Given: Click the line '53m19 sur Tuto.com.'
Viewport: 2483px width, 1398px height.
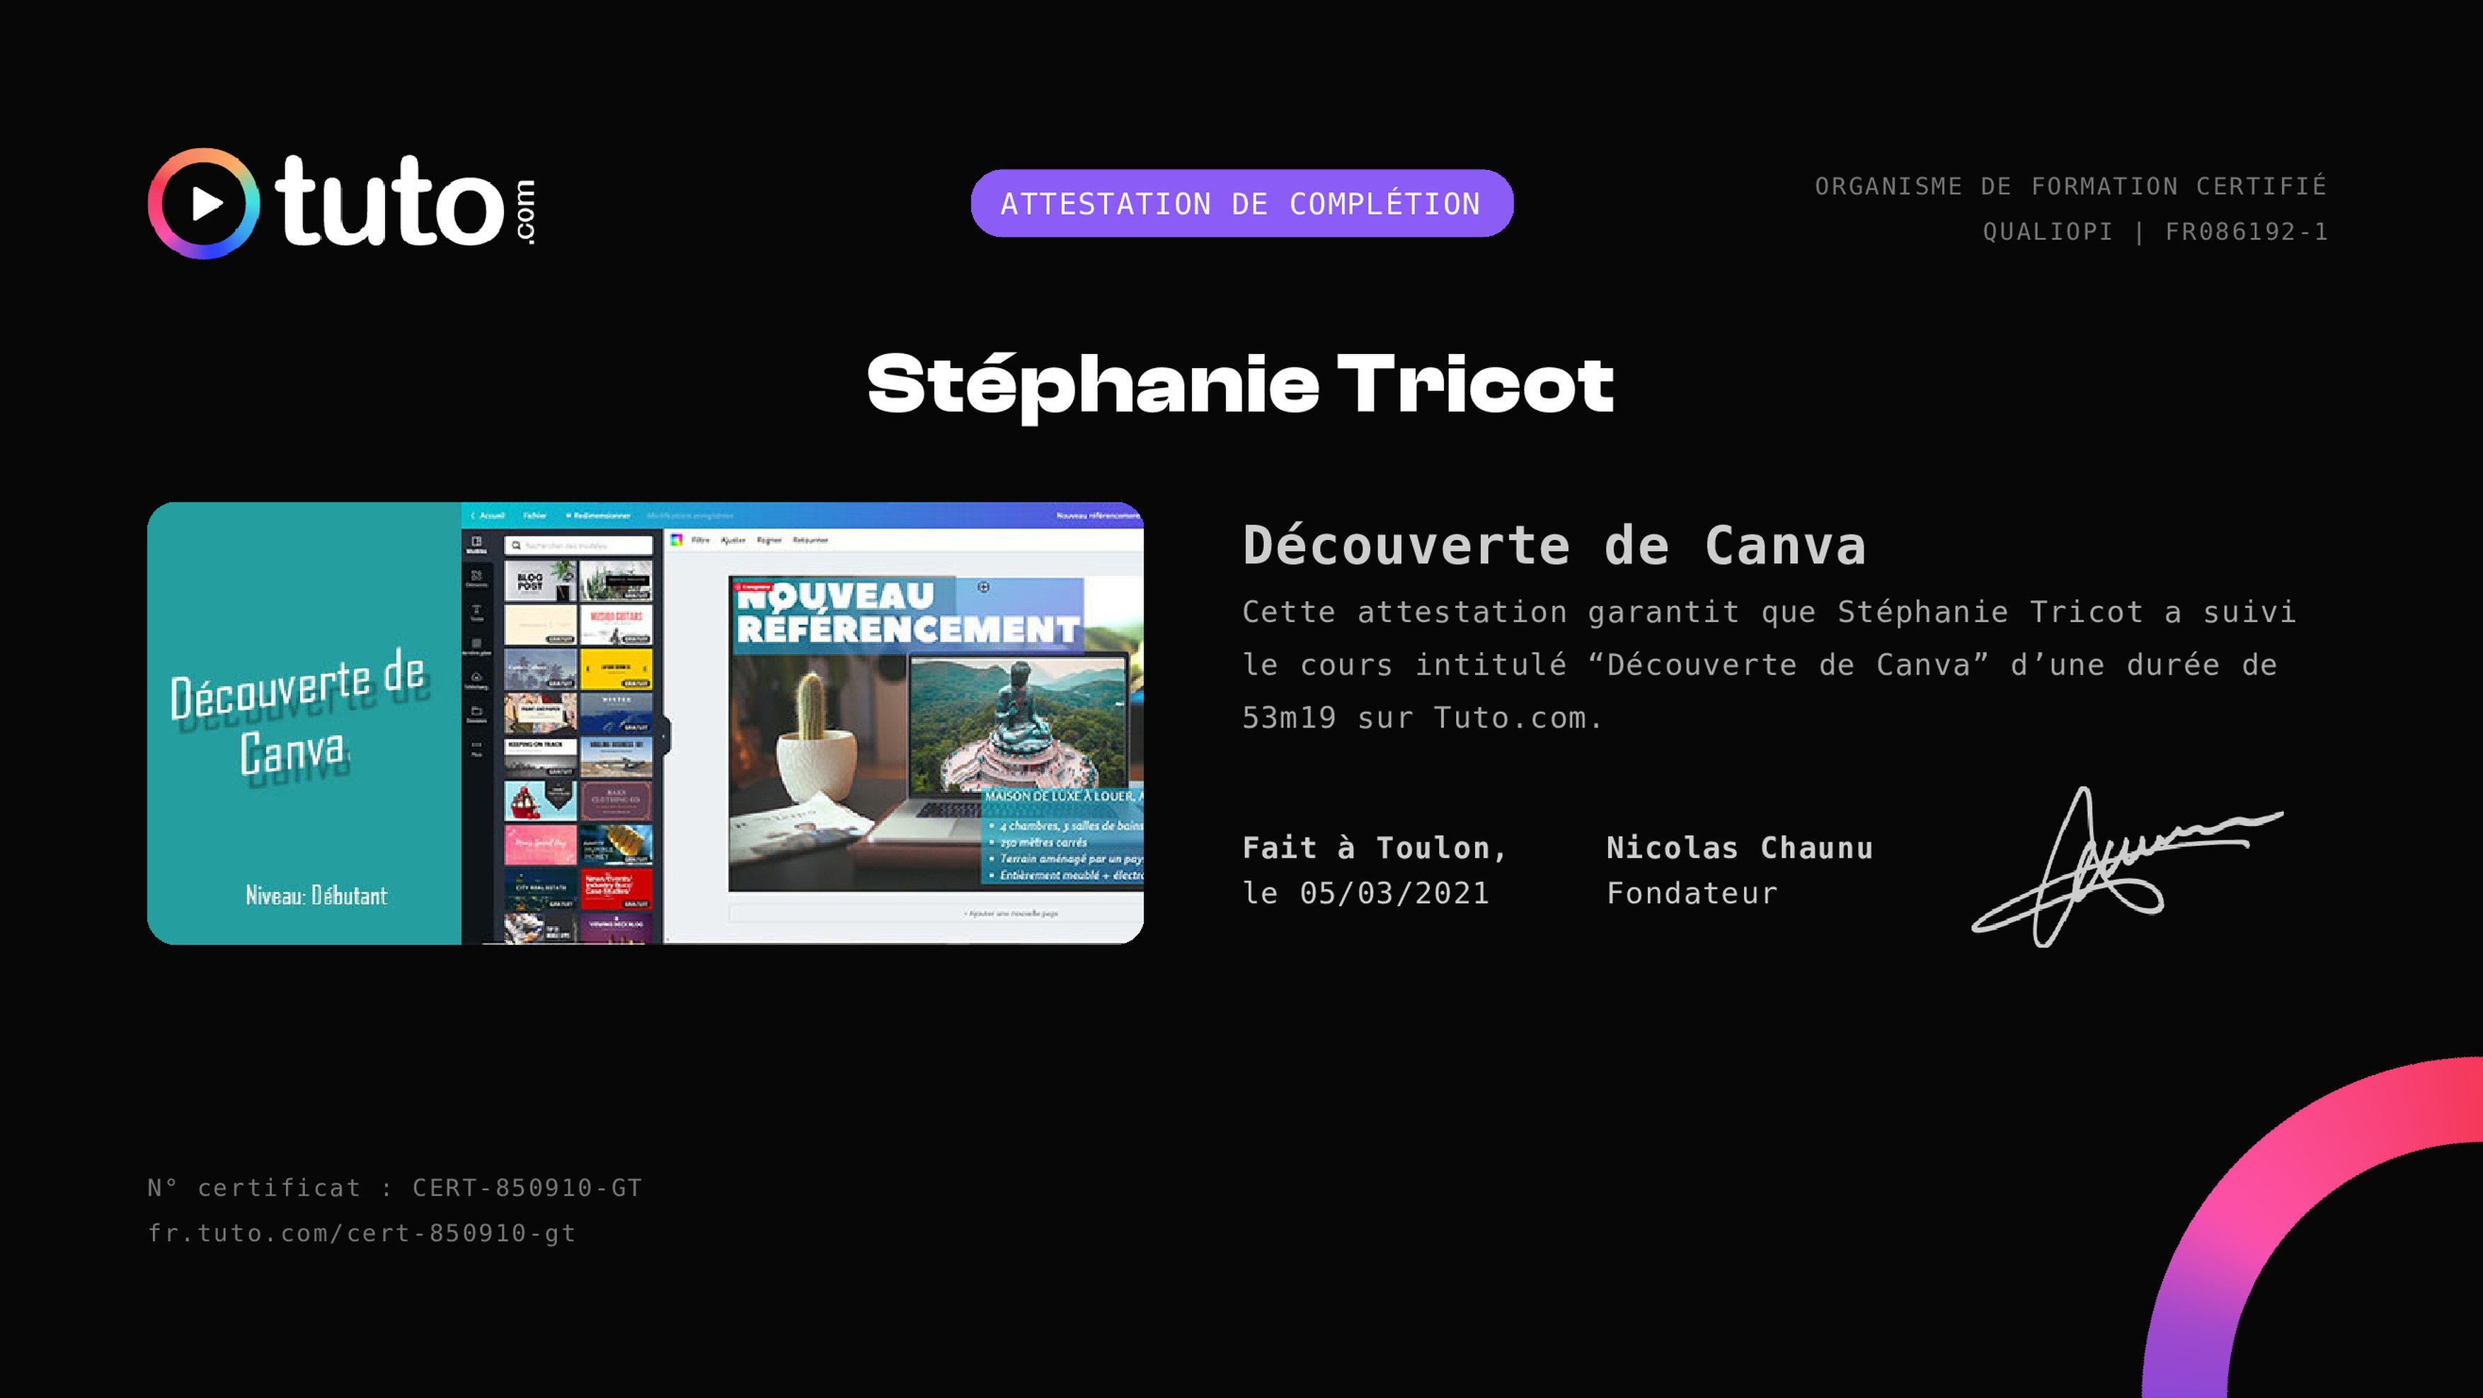Looking at the screenshot, I should (1422, 718).
